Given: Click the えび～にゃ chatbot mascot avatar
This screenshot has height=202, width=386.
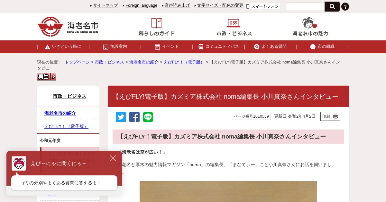Looking at the screenshot, I should 19,163.
